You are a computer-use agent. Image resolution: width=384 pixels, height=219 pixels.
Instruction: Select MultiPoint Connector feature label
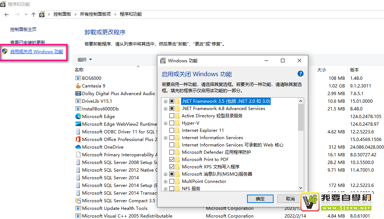click(204, 181)
